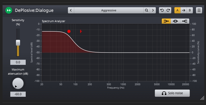Click the Spectral level (dB) axis label
Image resolution: width=206 pixels, height=105 pixels.
[x=32, y=52]
